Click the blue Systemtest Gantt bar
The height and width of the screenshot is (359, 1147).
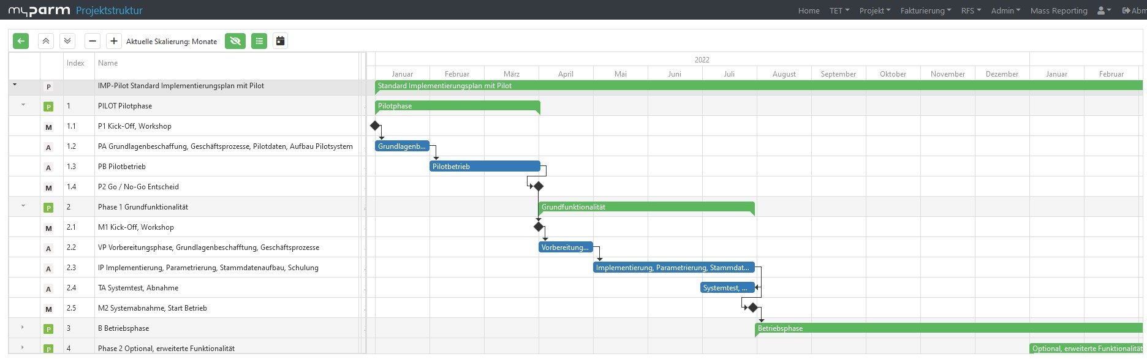pyautogui.click(x=727, y=287)
